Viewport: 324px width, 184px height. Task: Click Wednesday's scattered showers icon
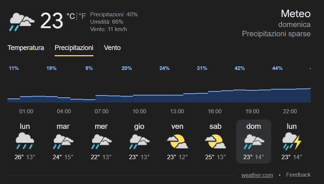[x=101, y=141]
